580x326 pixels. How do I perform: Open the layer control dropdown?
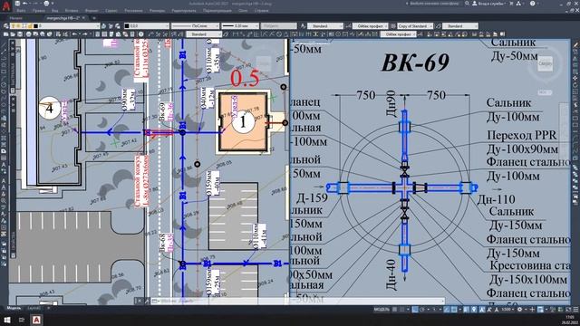click(x=55, y=26)
